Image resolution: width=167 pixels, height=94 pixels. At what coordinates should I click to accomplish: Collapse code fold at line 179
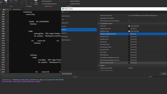click(8, 12)
